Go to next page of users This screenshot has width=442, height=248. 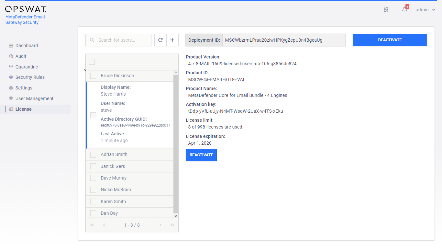[x=160, y=225]
